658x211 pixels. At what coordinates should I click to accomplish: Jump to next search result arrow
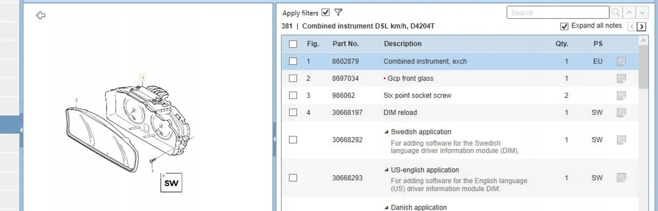642,12
